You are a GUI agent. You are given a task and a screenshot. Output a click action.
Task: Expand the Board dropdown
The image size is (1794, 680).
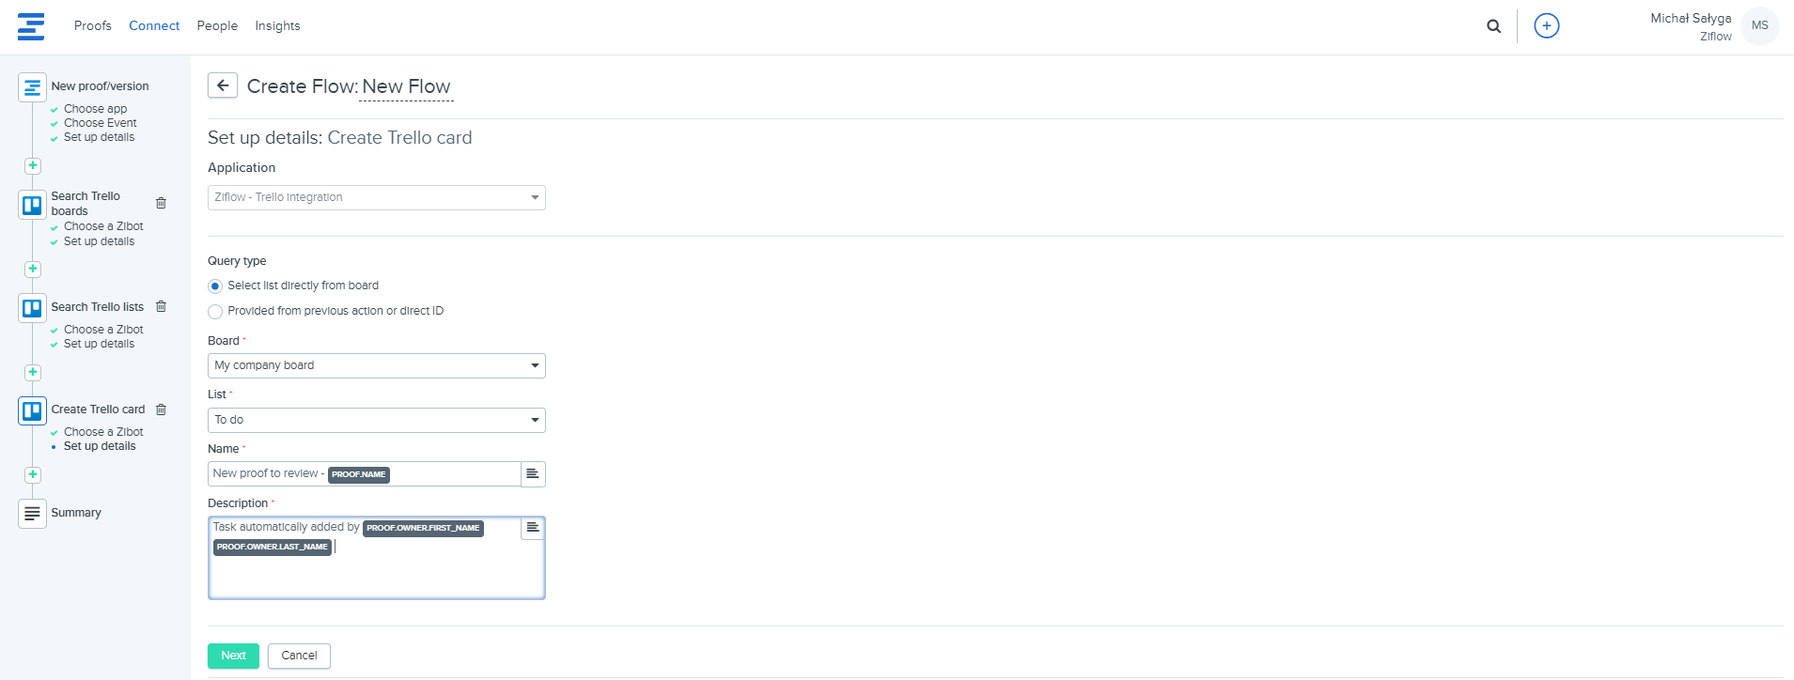[376, 365]
